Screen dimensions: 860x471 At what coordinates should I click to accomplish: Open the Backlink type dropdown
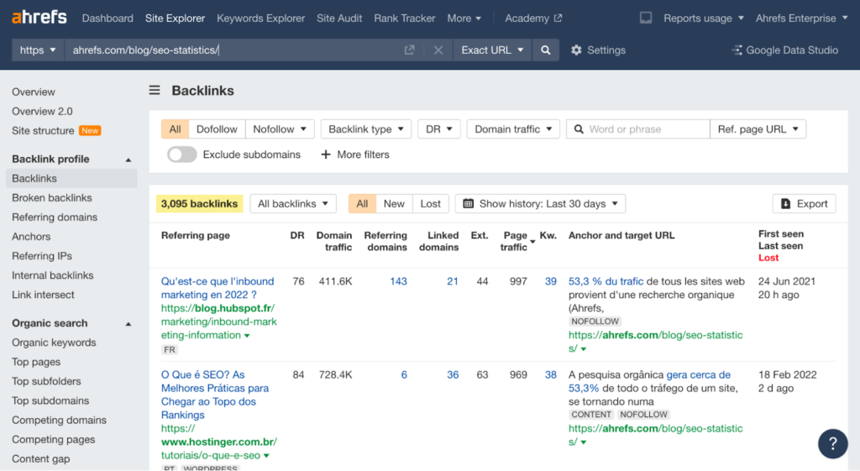tap(365, 129)
